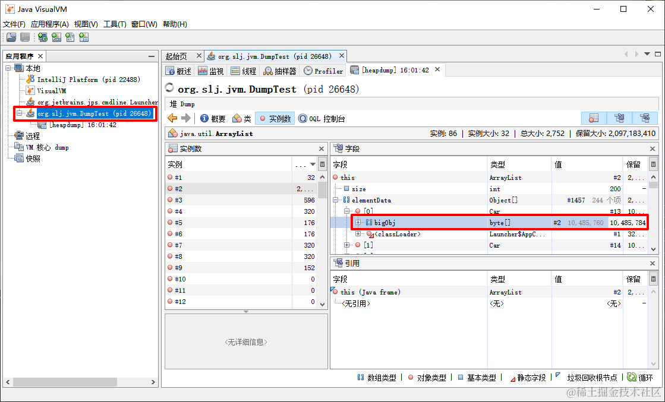Switch to the 概述 tab
Image resolution: width=665 pixels, height=402 pixels.
click(179, 71)
